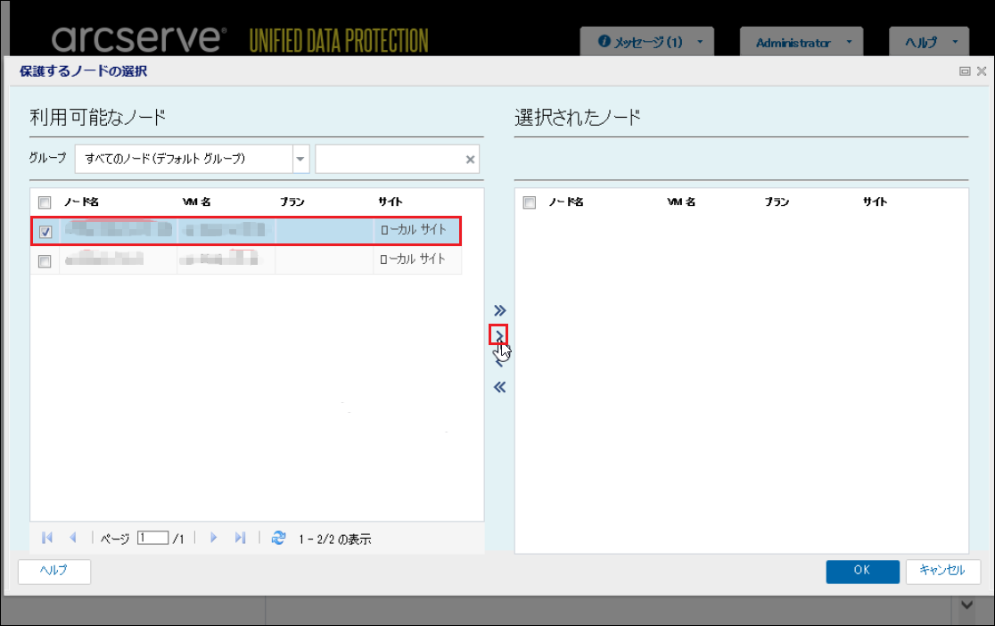Check the second node row checkbox

point(45,261)
